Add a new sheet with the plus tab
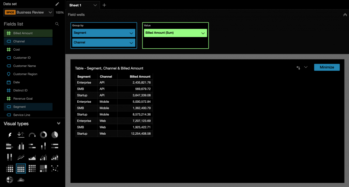Image resolution: width=349 pixels, height=187 pixels. (104, 5)
